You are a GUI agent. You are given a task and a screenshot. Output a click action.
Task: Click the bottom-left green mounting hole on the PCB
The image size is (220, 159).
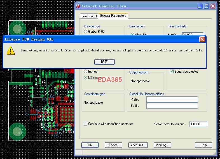pyautogui.click(x=17, y=131)
